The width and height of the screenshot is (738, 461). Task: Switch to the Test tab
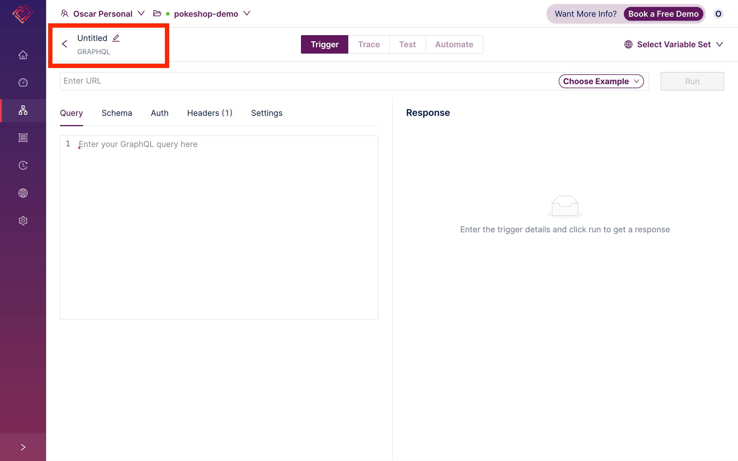point(407,44)
